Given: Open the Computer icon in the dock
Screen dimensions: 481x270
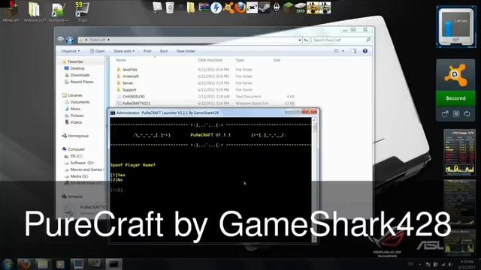Looking at the screenshot, I should click(157, 7).
